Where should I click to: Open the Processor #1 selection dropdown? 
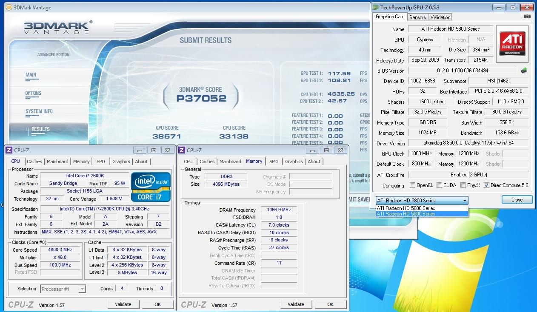(x=63, y=289)
